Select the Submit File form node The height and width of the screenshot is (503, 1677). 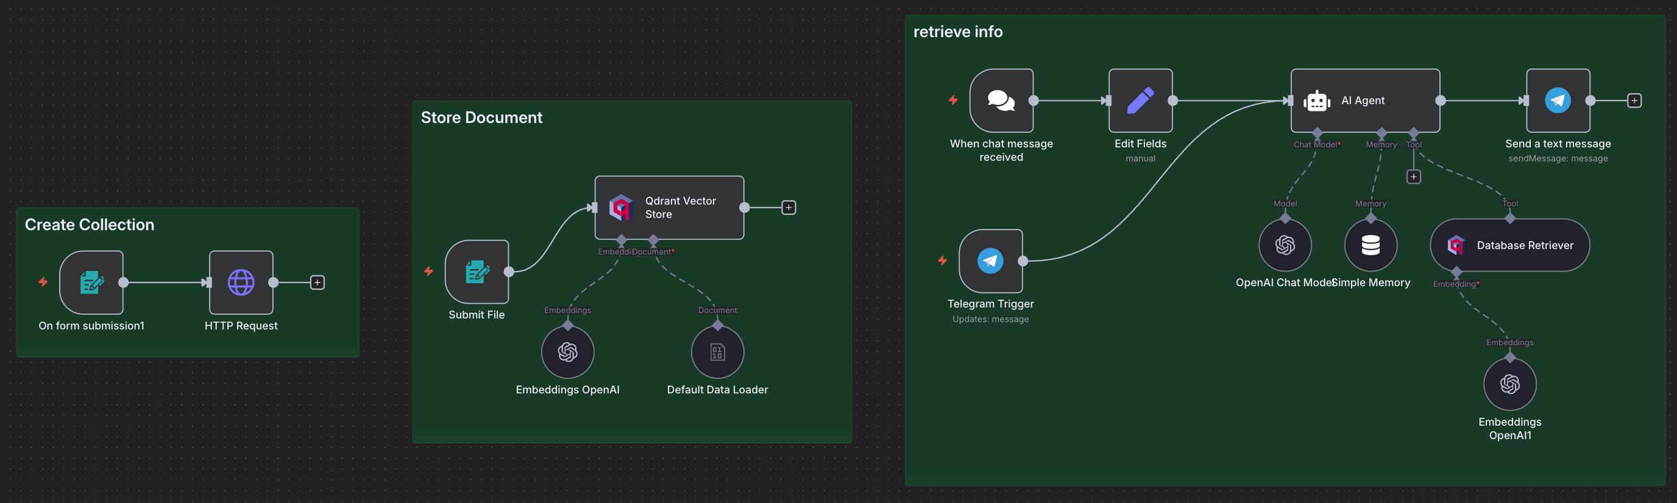pos(477,272)
